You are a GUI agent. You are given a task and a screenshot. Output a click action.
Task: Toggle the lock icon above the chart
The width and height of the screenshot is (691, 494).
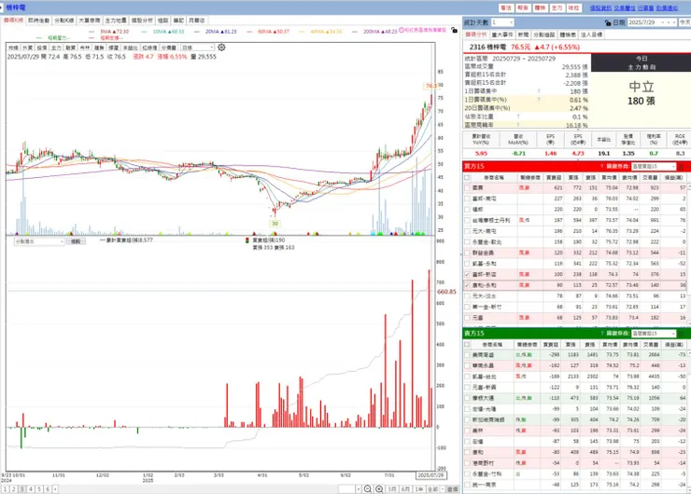click(x=454, y=30)
